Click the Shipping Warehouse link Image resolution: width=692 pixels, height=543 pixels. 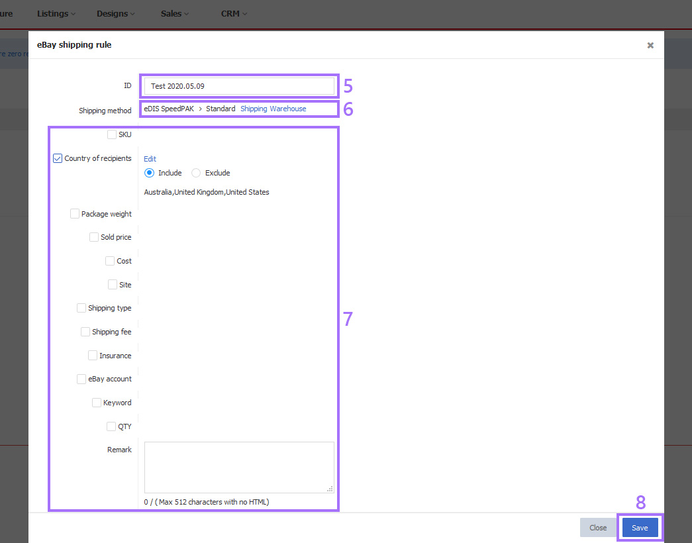(x=273, y=109)
